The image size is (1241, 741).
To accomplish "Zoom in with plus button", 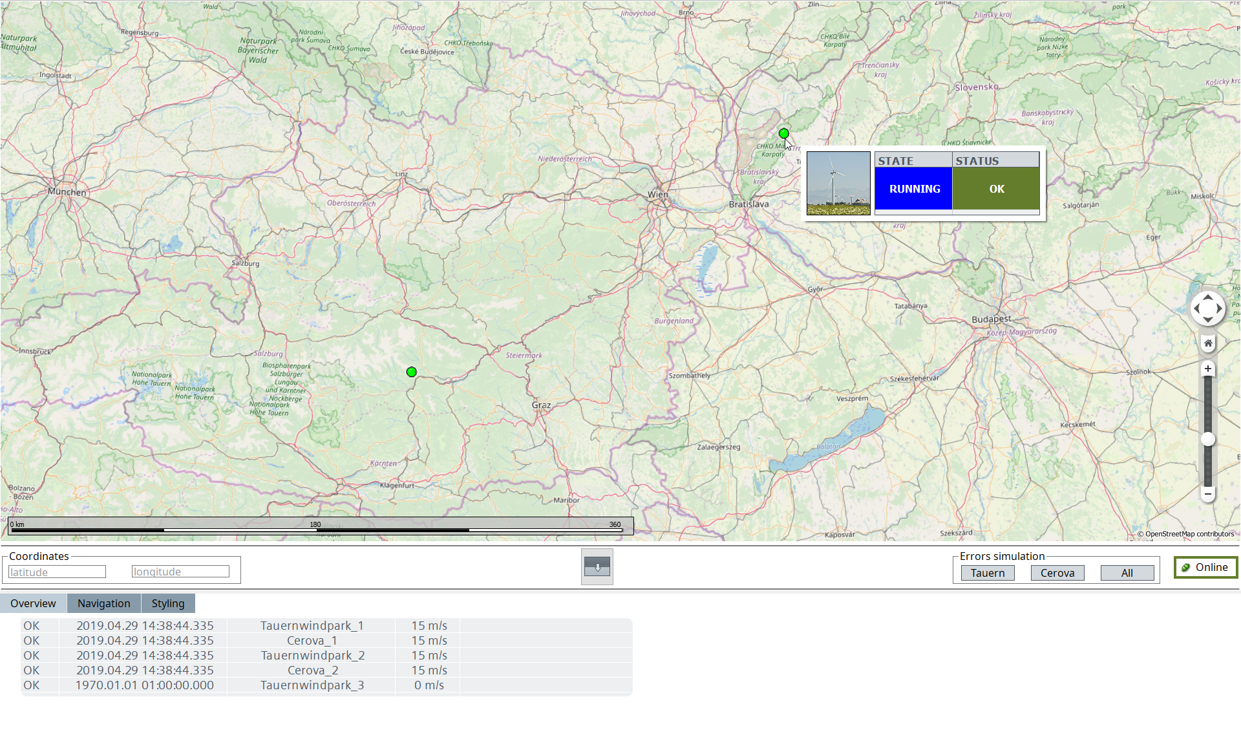I will coord(1207,369).
